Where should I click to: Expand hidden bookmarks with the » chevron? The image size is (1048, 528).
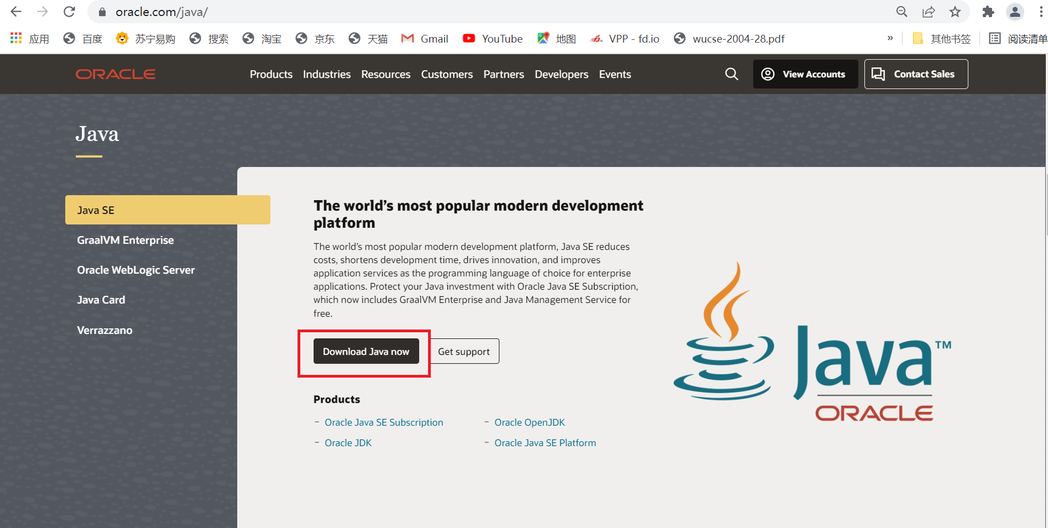click(x=890, y=38)
